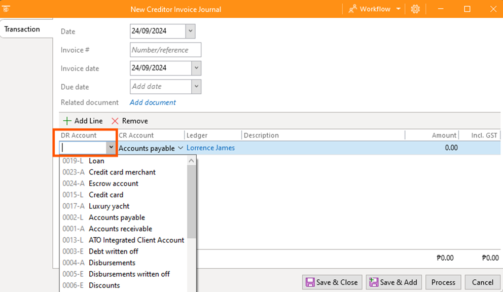Click the green Add Line plus icon

point(67,121)
